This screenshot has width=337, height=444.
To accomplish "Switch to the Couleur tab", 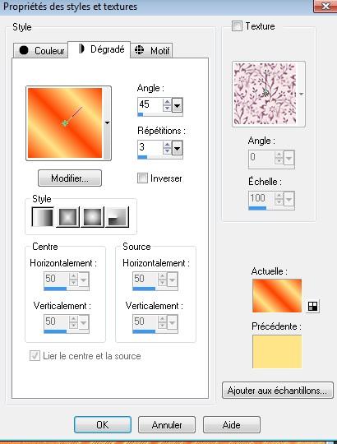I will click(41, 51).
